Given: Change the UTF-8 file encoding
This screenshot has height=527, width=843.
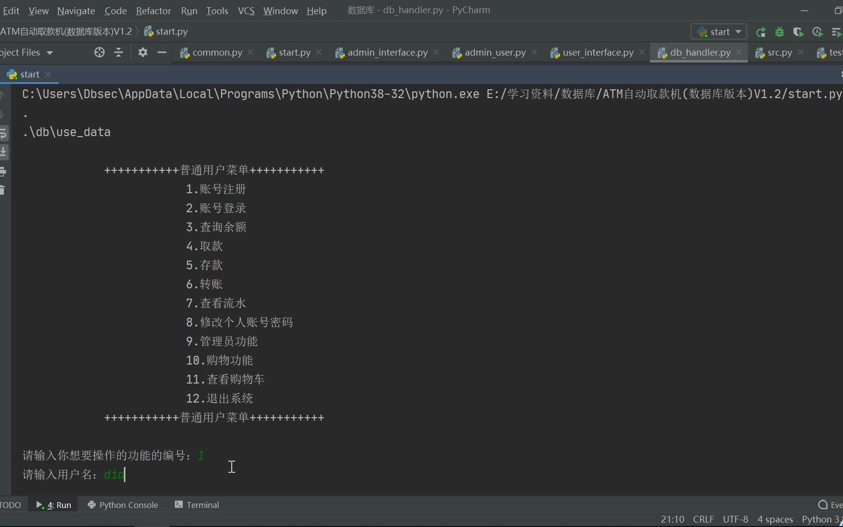Looking at the screenshot, I should tap(735, 519).
